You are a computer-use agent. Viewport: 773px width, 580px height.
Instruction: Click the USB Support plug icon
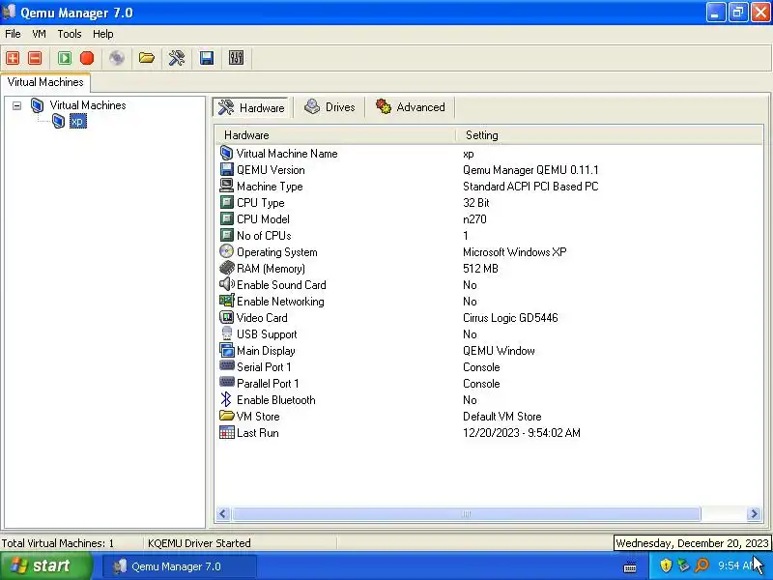click(227, 333)
